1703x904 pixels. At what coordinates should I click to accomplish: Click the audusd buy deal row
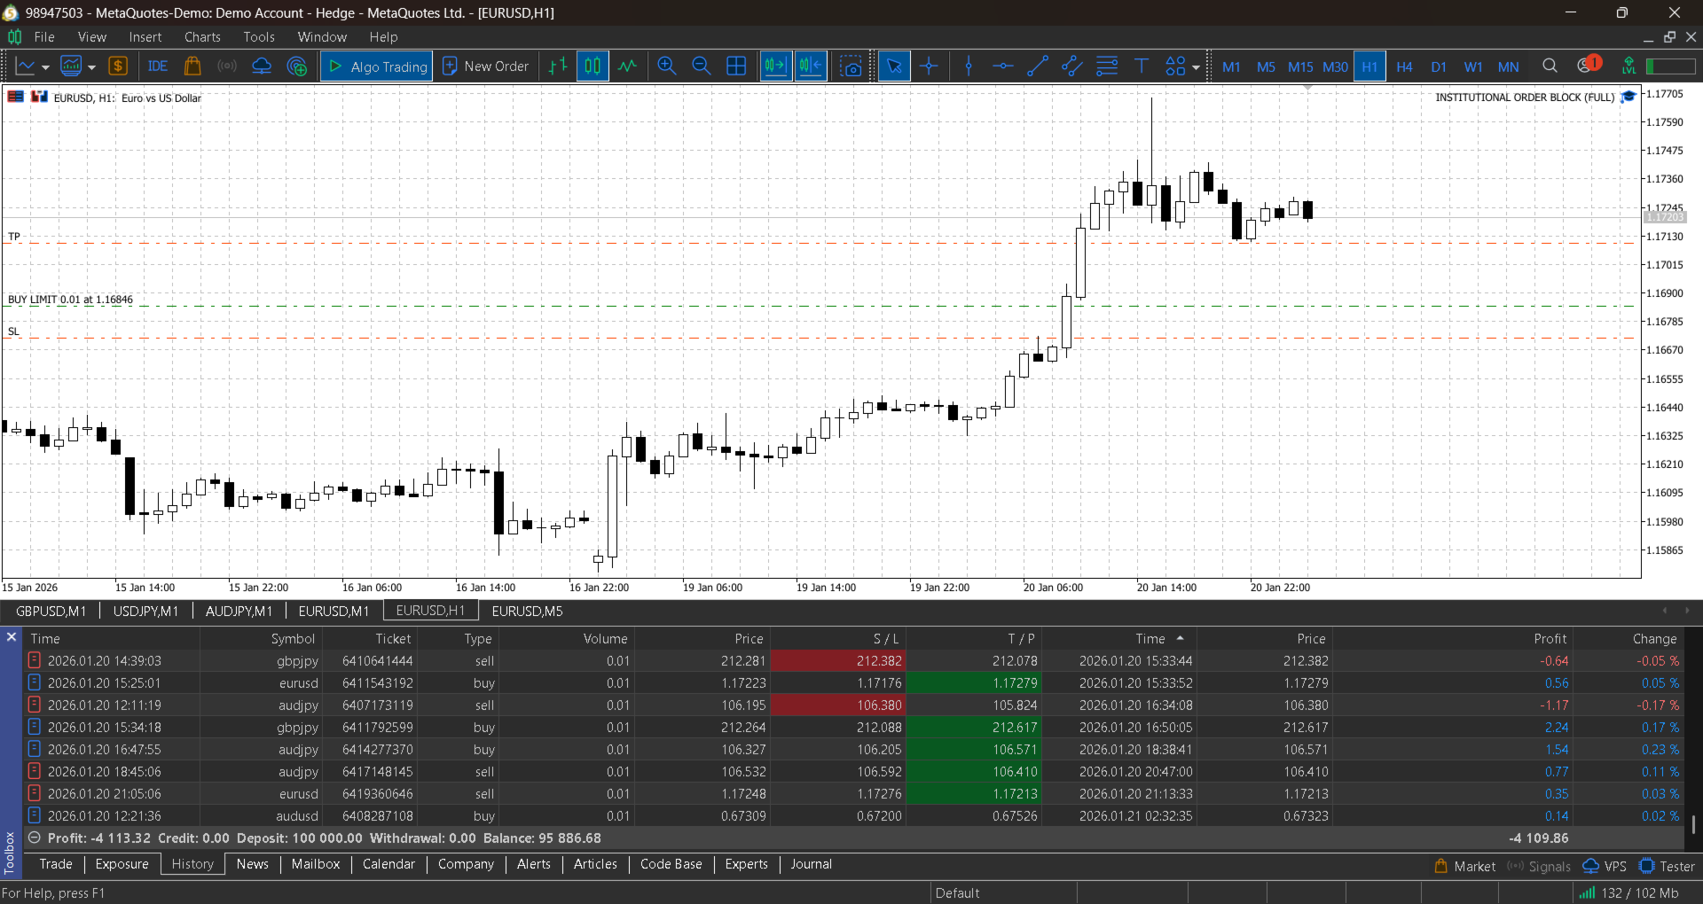[x=851, y=816]
